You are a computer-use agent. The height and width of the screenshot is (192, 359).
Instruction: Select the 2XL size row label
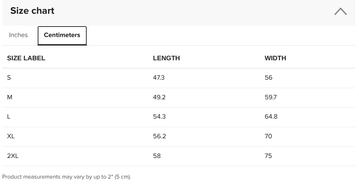[x=12, y=156]
